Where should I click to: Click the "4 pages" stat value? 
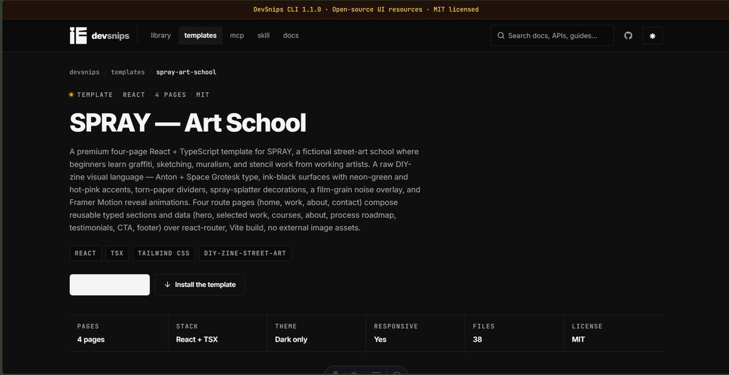(x=91, y=340)
